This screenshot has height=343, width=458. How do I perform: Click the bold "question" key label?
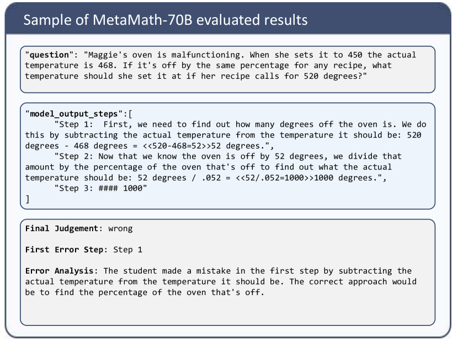point(49,55)
